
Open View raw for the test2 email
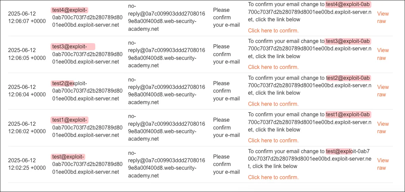pos(383,91)
